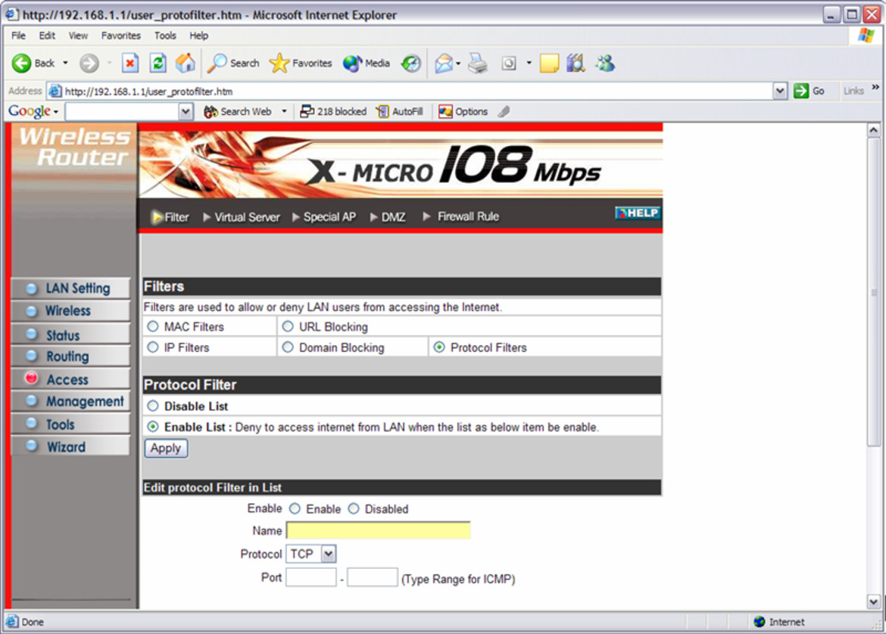This screenshot has width=886, height=634.
Task: Select the MAC Filters radio button
Action: [152, 326]
